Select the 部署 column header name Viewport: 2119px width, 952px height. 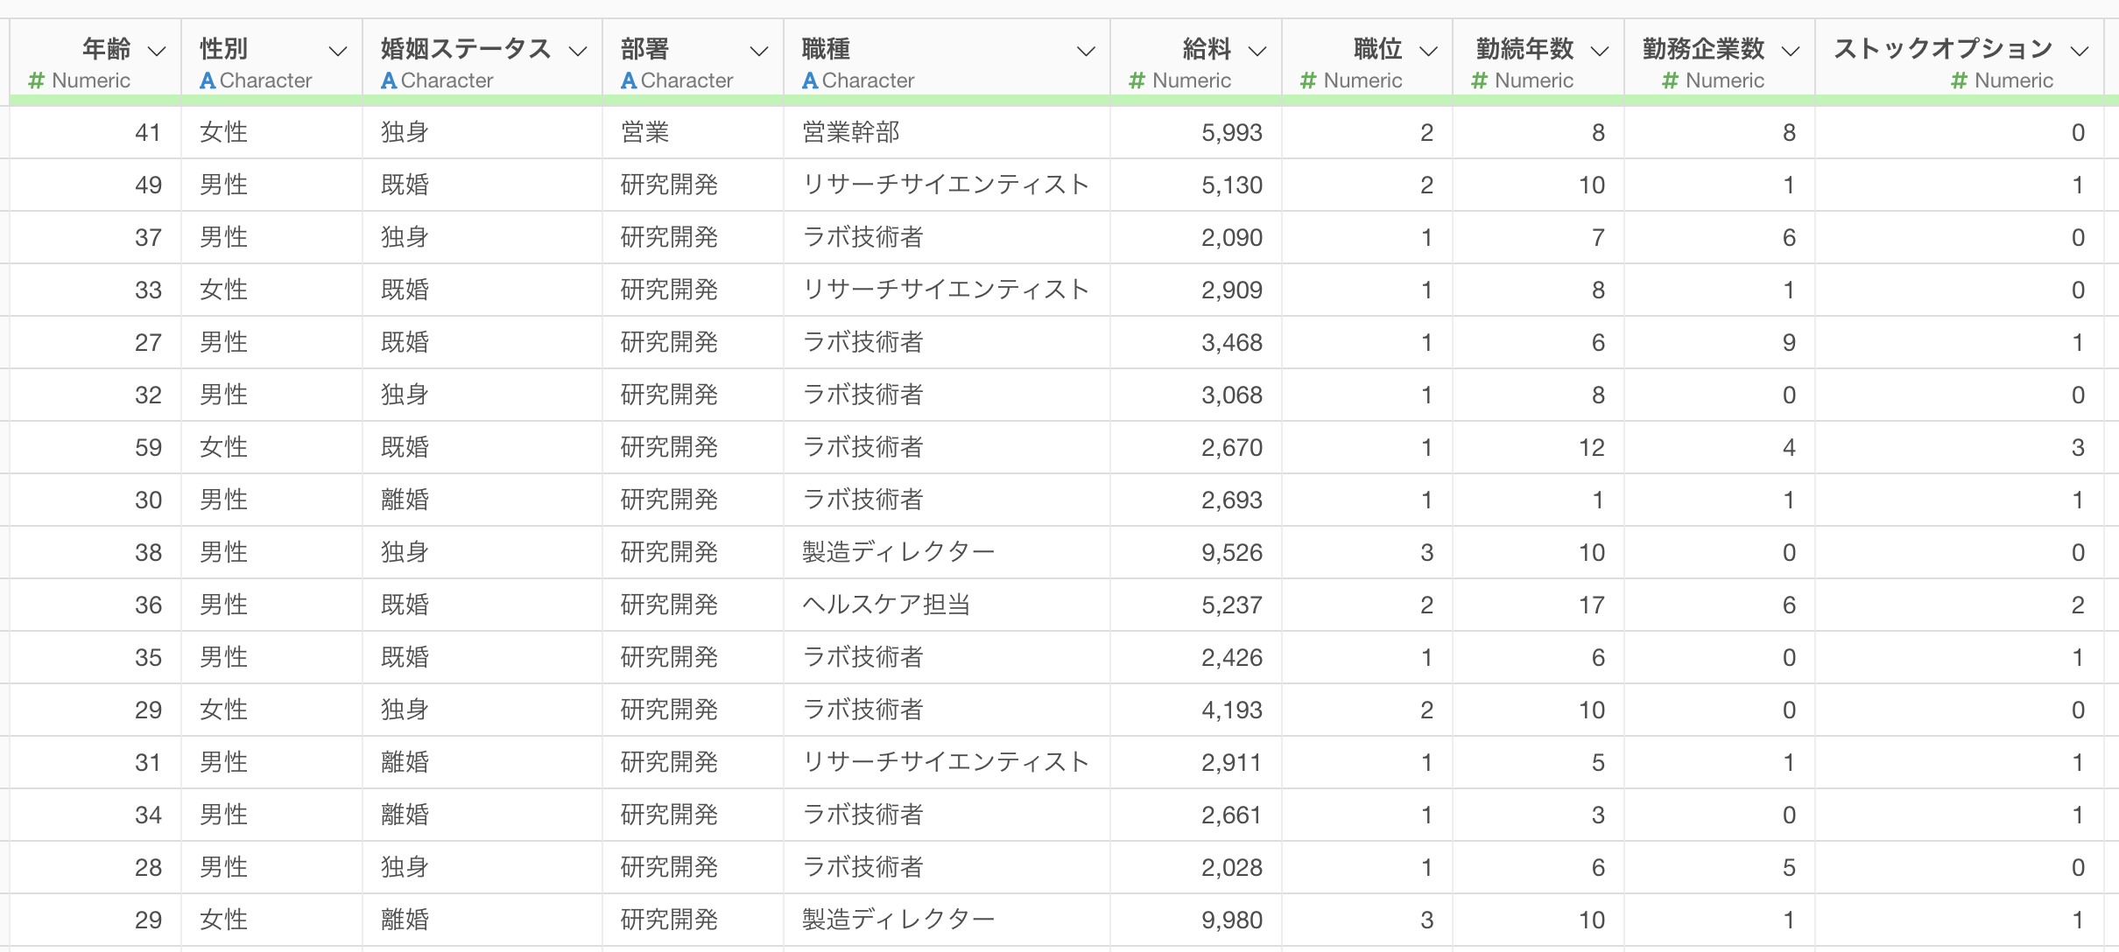coord(645,49)
